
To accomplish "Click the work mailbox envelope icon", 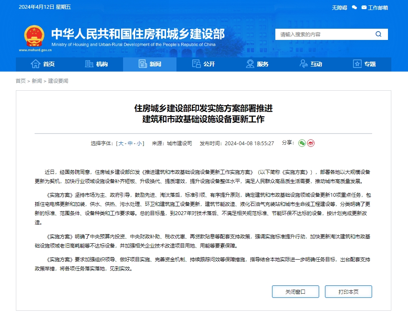I will tap(364, 7).
